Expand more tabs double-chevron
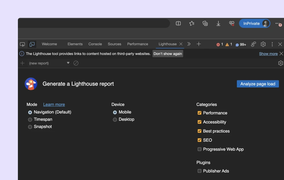The width and height of the screenshot is (284, 180). pos(189,44)
